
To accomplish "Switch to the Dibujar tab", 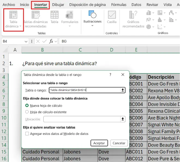I will pos(58,5).
